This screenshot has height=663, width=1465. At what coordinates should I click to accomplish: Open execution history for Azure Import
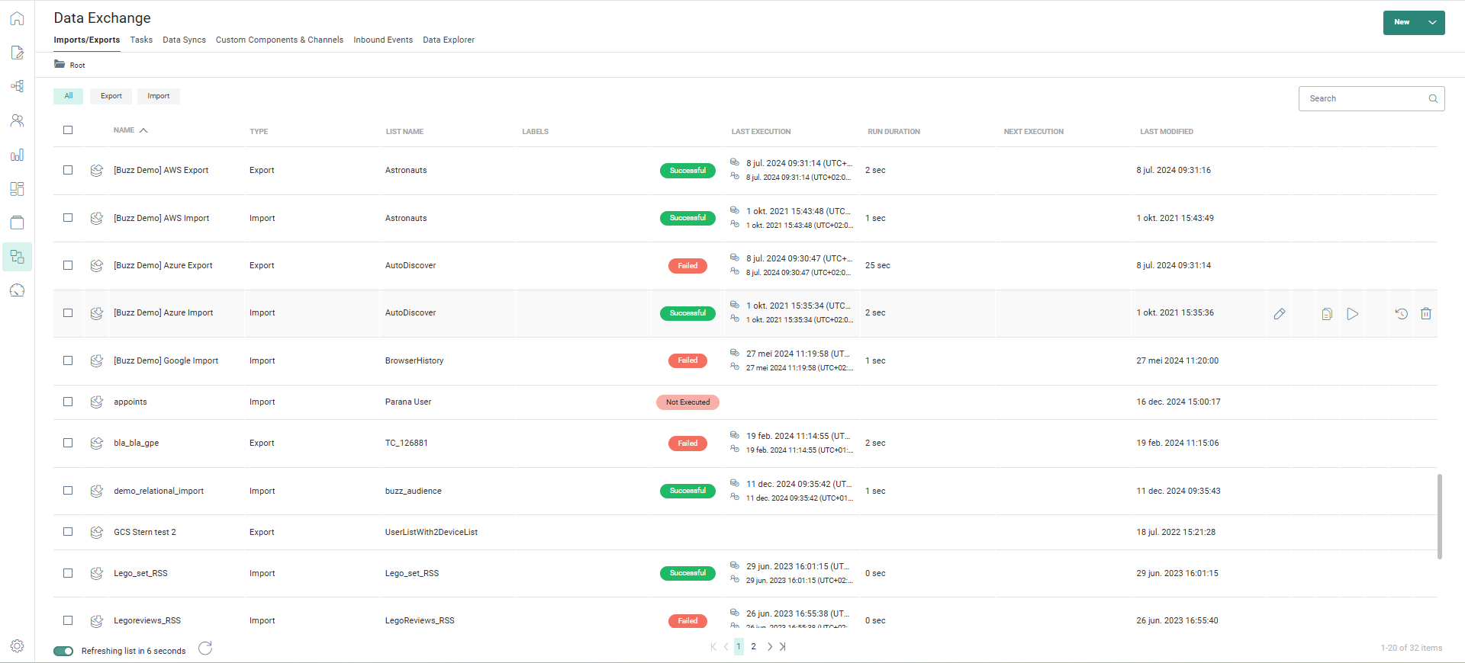[1401, 314]
